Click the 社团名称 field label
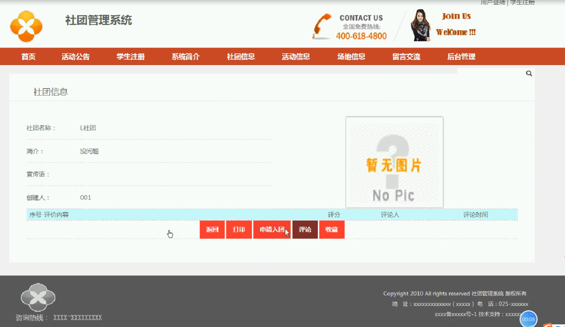Screen dimensions: 565x327 [41, 128]
